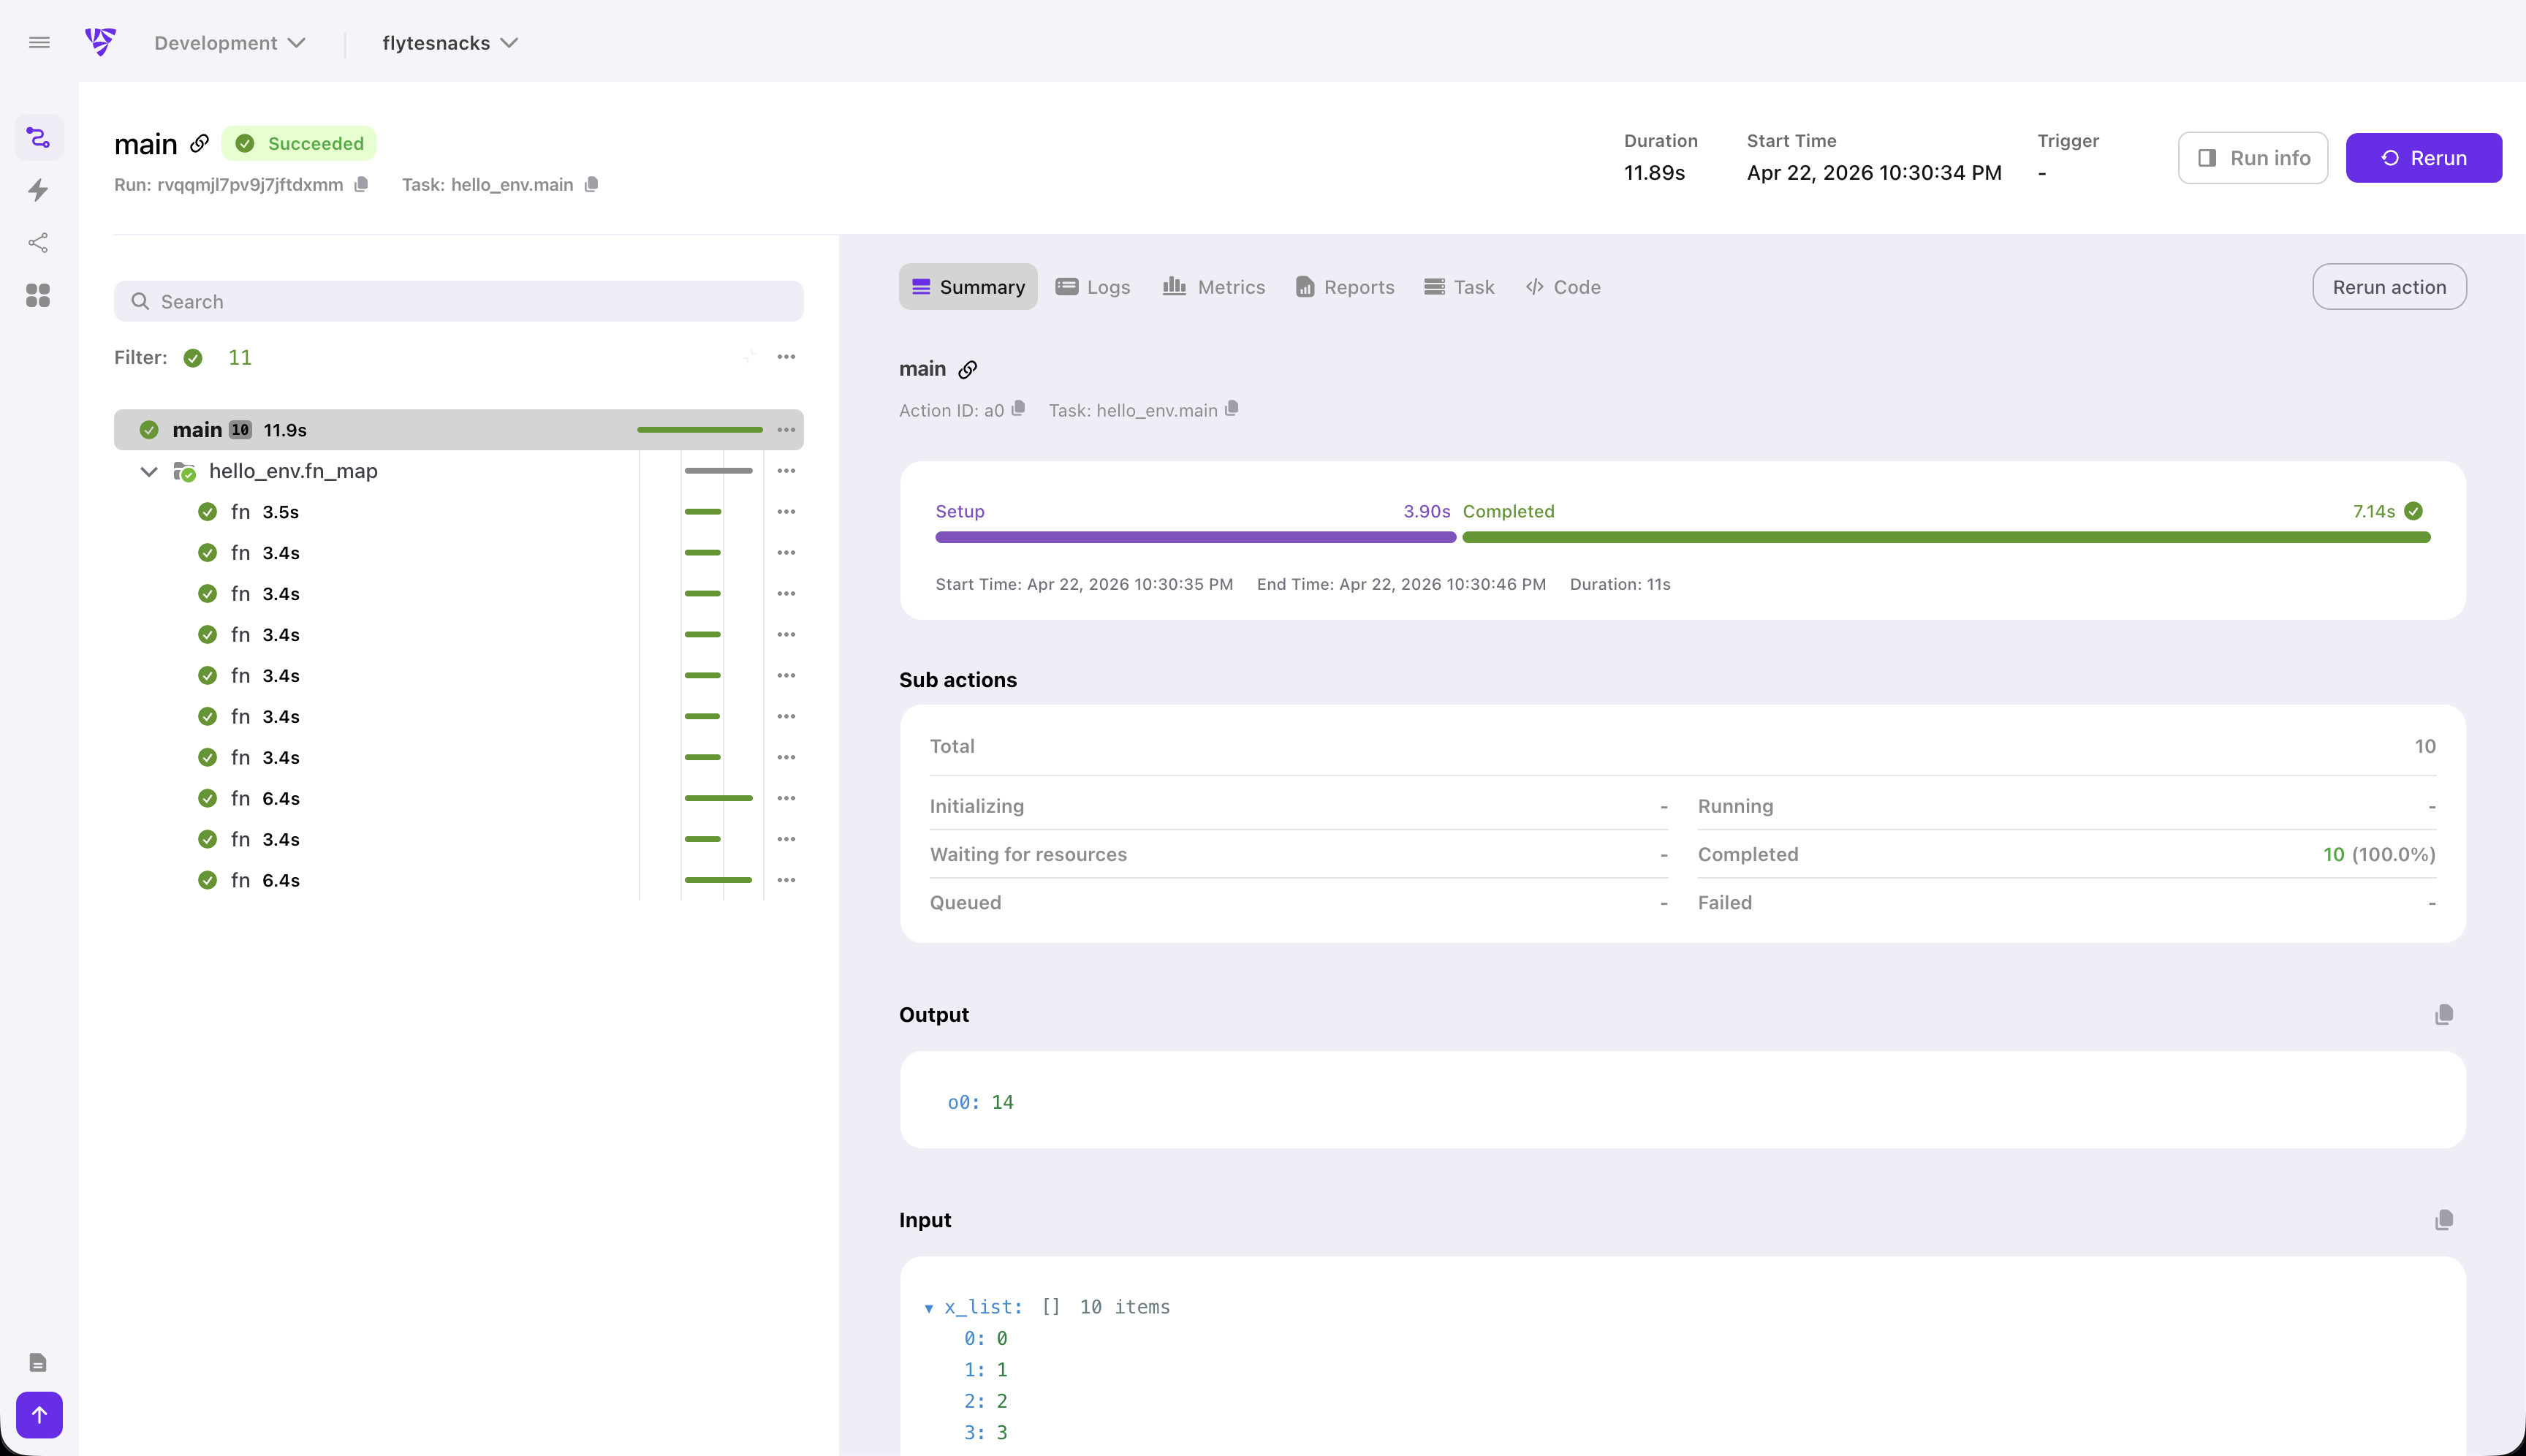The width and height of the screenshot is (2526, 1456).
Task: Open the flytesnacks project dropdown
Action: (x=449, y=42)
